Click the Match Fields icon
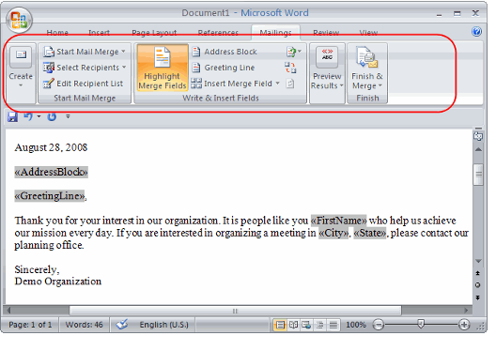Image resolution: width=496 pixels, height=351 pixels. click(x=290, y=68)
